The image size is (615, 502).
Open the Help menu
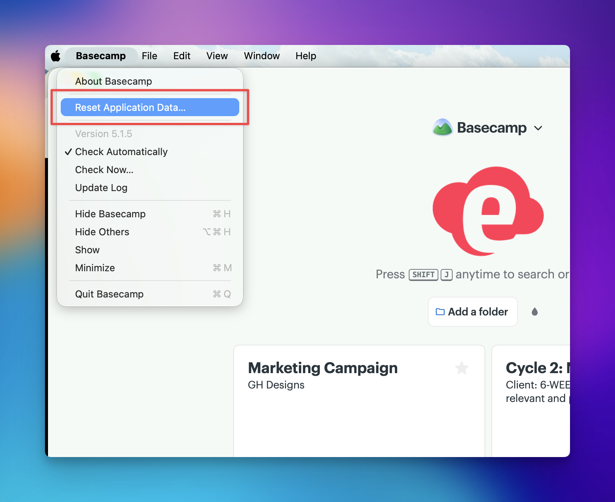[306, 56]
